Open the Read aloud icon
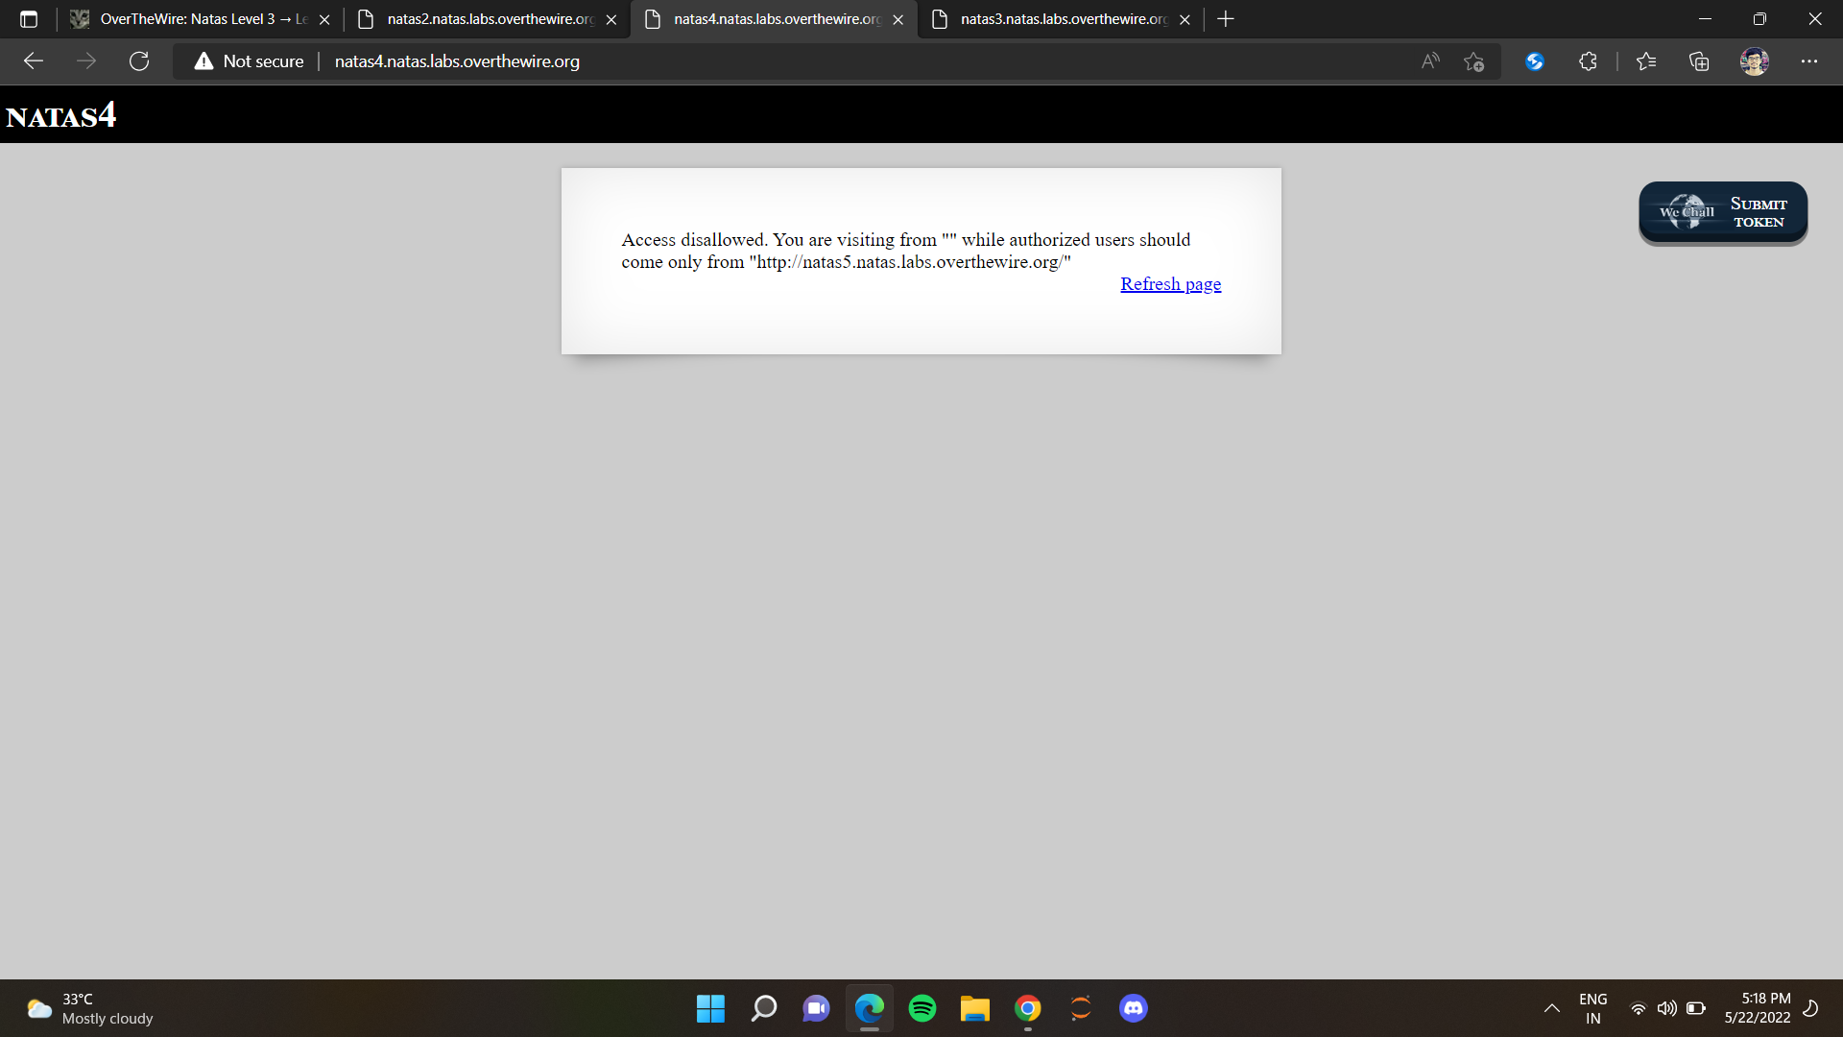Screen dimensions: 1843x1037 pos(1430,61)
